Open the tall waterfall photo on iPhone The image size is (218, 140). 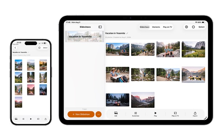coord(43,77)
